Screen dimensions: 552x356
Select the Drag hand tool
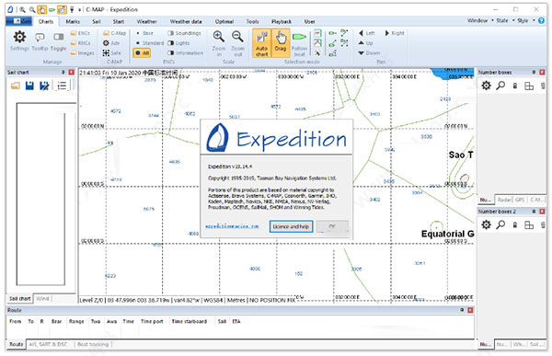[x=281, y=42]
